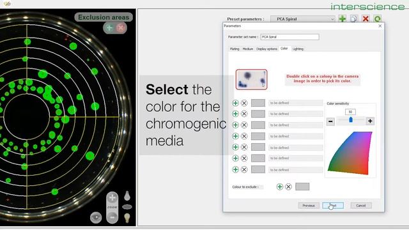
Task: Add a new preset with green plus
Action: [343, 19]
